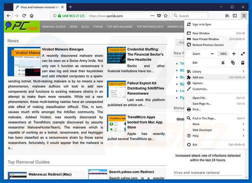252x183 pixels.
Task: Click the Firefox Search box
Action: pyautogui.click(x=190, y=16)
